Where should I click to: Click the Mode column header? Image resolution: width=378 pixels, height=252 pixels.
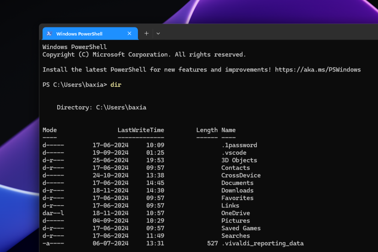49,130
